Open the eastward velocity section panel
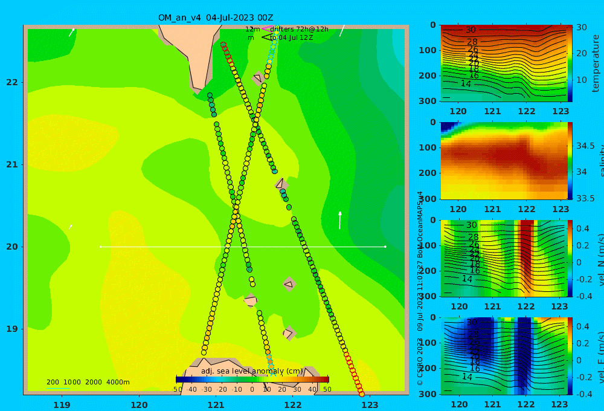The image size is (604, 411). tap(503, 356)
